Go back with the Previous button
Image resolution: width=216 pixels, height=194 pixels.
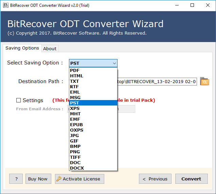pyautogui.click(x=155, y=179)
